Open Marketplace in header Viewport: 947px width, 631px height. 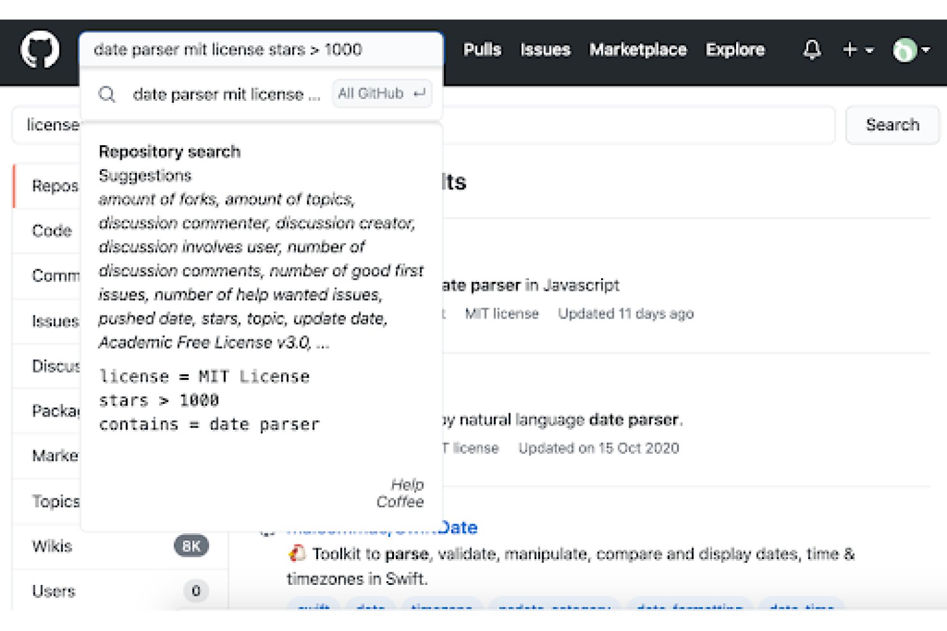638,49
